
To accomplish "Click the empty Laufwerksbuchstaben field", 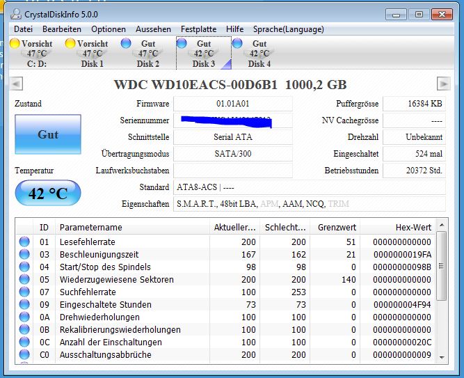I will [233, 171].
